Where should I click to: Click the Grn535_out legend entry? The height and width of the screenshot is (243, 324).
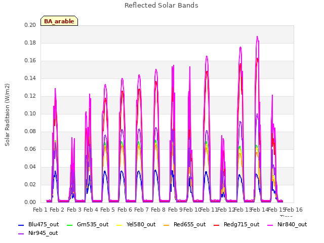[x=88, y=225]
